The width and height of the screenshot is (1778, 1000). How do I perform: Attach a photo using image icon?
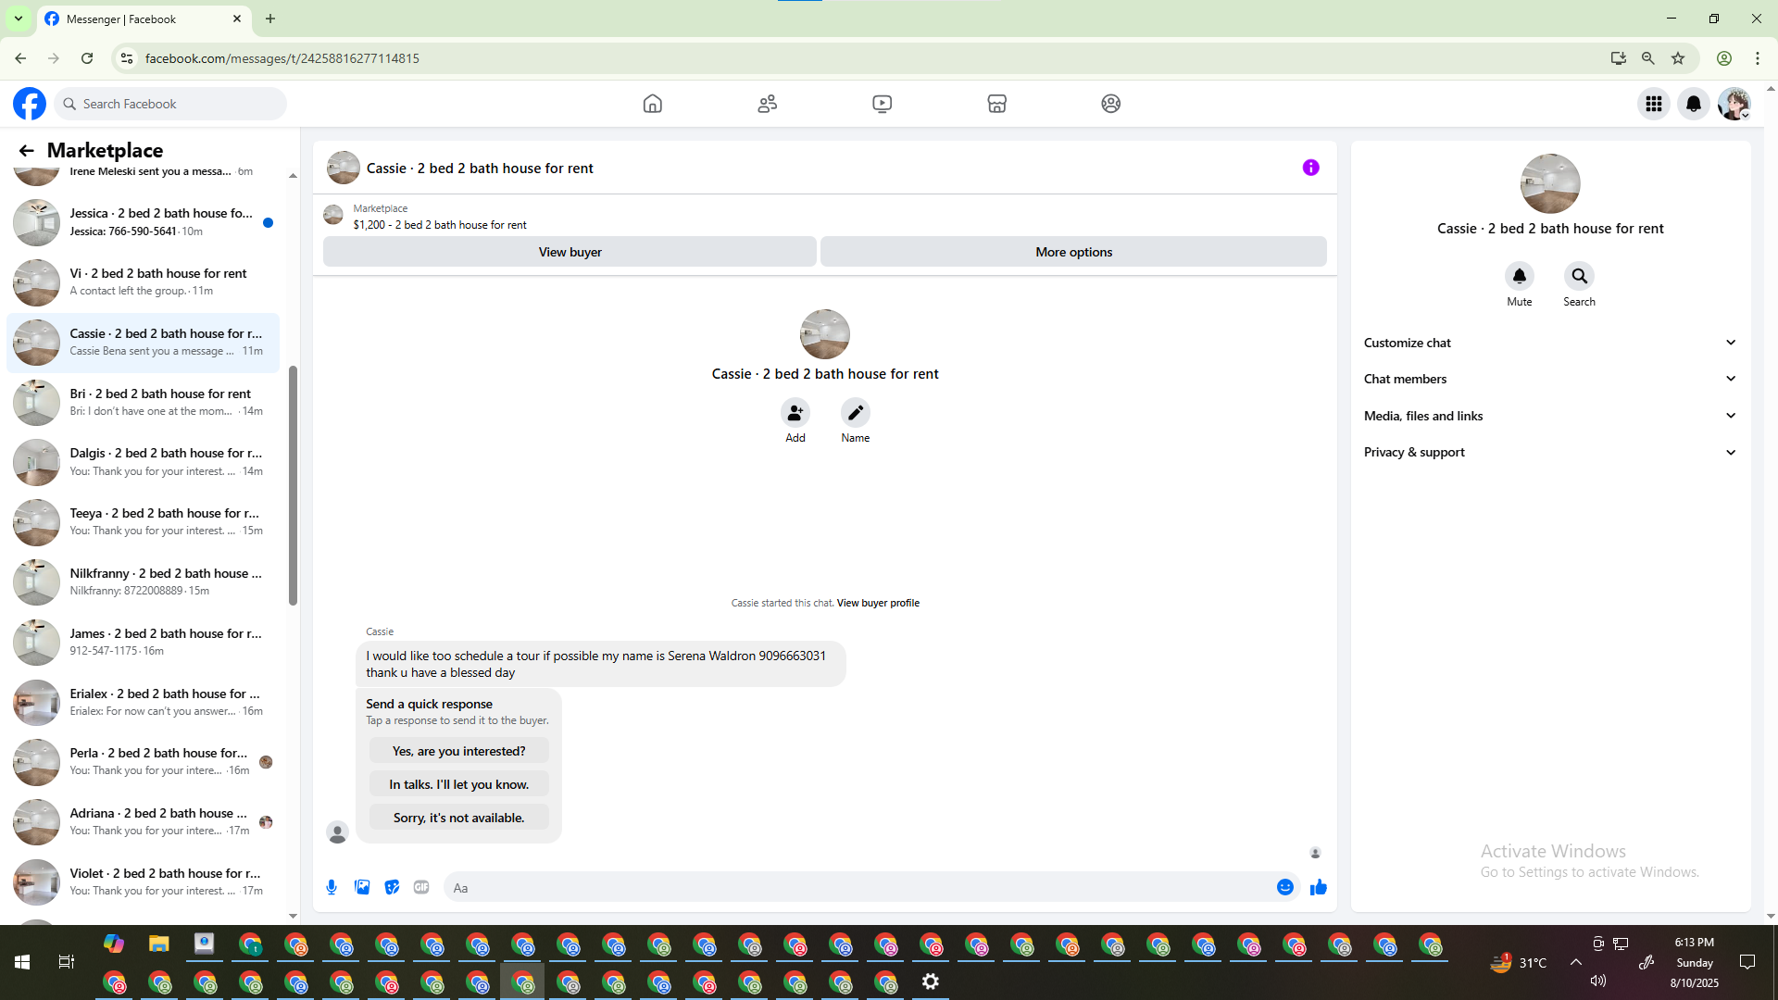click(362, 887)
